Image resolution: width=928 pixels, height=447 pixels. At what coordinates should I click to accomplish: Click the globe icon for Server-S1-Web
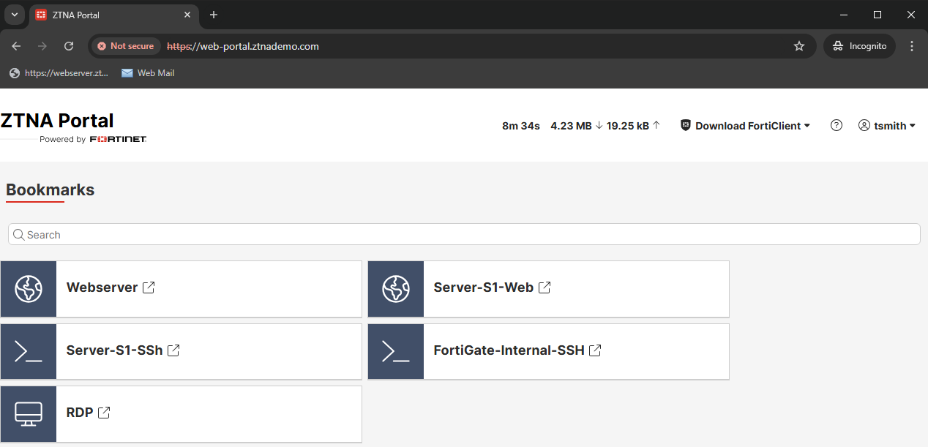[x=395, y=288]
